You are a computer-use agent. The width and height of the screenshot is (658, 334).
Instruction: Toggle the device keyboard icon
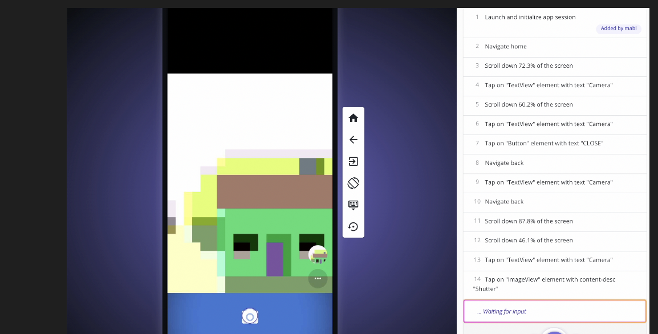[x=354, y=205]
